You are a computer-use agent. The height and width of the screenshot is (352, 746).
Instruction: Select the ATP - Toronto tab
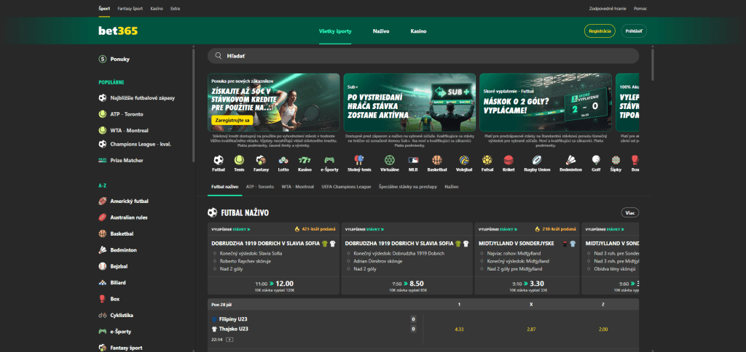coord(260,187)
